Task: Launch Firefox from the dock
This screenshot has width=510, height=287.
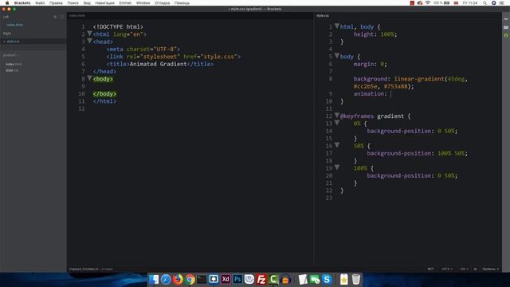Action: tap(178, 279)
